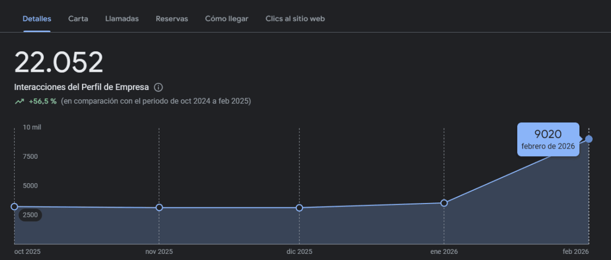611x260 pixels.
Task: Click the 9020 febrero de 2026 tooltip
Action: pyautogui.click(x=548, y=139)
